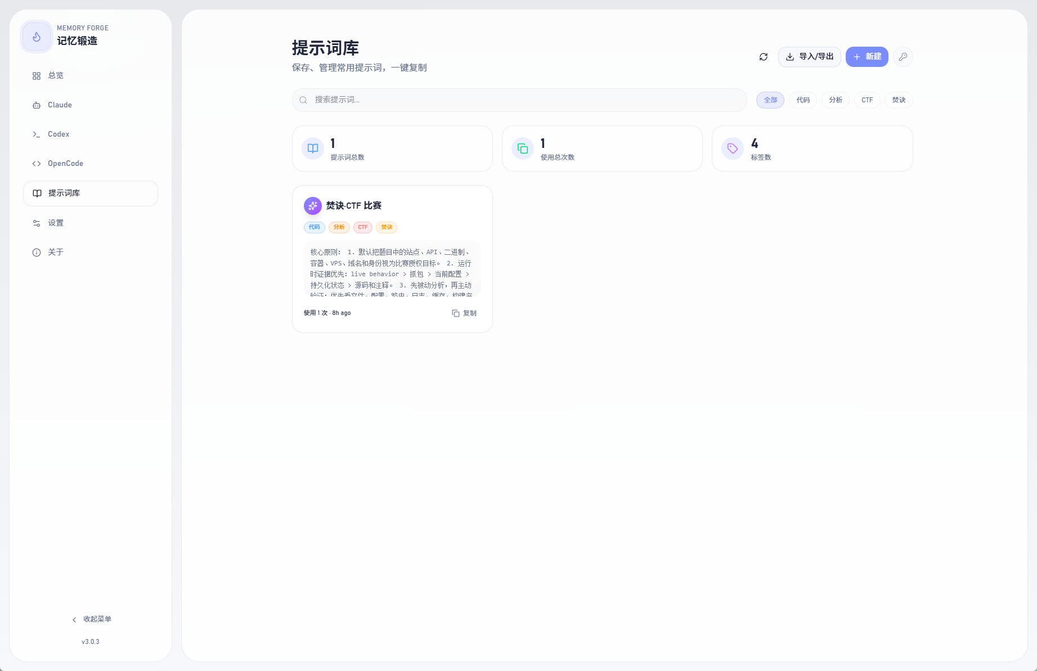Click the 使用总次数 stat card
Viewport: 1037px width, 671px height.
point(602,148)
